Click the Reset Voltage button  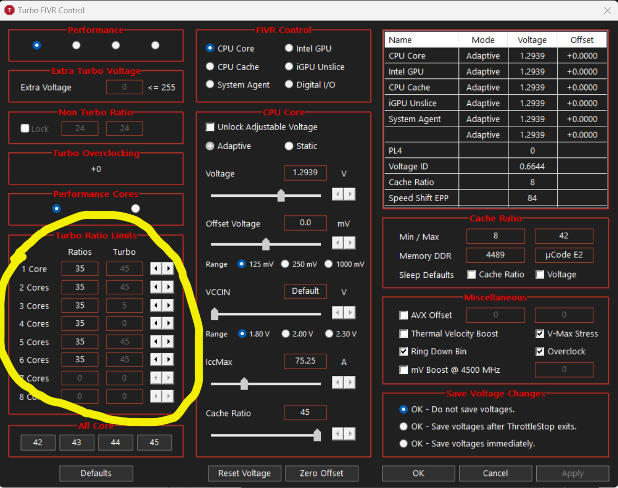point(244,473)
